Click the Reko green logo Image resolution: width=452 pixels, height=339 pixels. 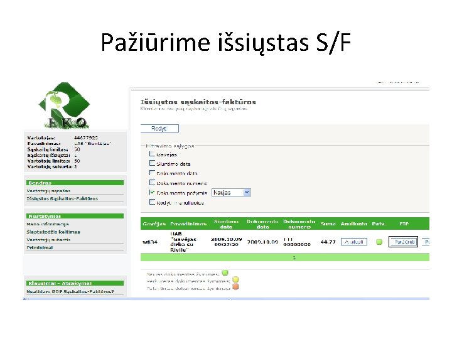click(x=65, y=105)
